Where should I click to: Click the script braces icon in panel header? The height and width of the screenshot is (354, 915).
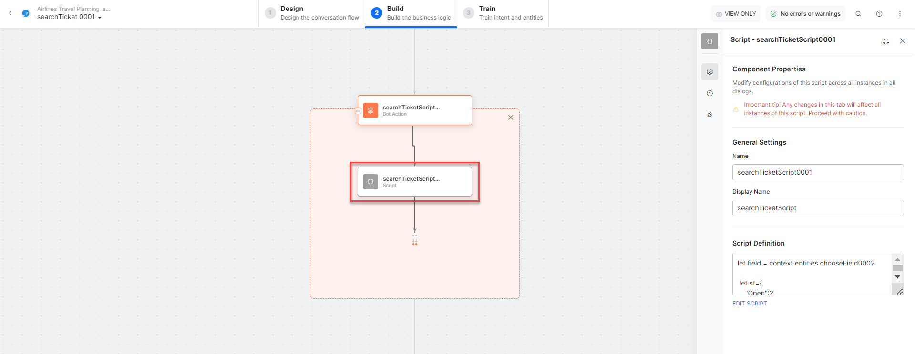coord(709,41)
